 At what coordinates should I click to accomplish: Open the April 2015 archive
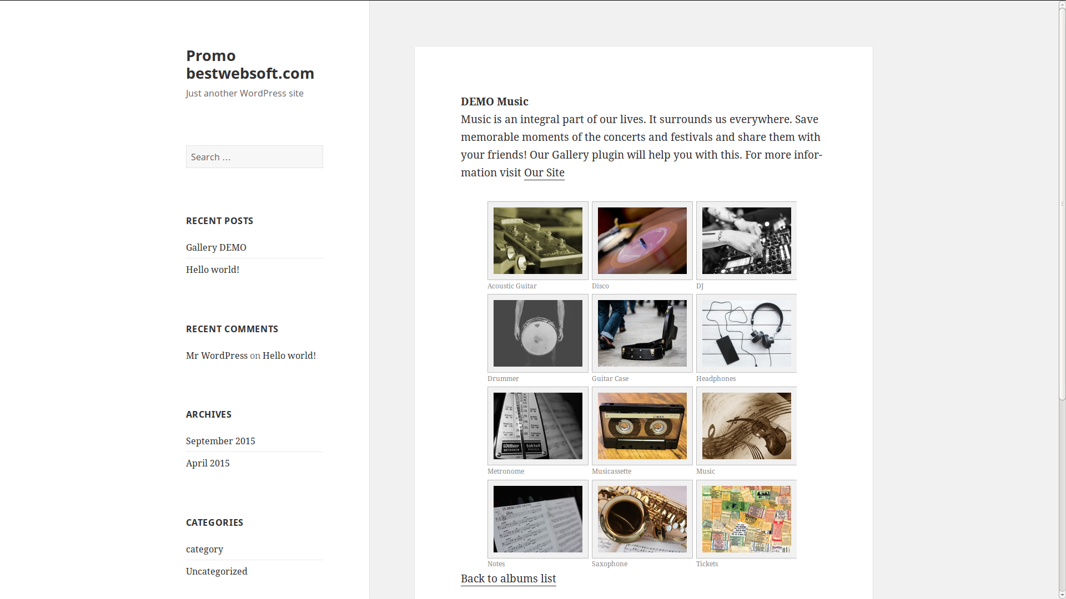(x=208, y=463)
